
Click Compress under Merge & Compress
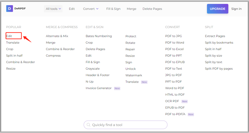coord(53,55)
